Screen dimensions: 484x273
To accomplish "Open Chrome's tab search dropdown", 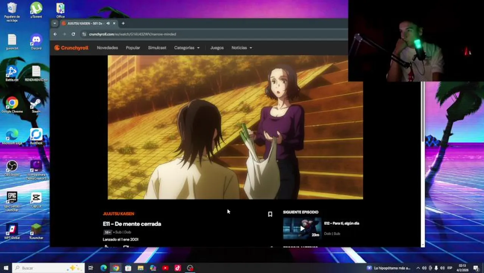I will tap(55, 24).
